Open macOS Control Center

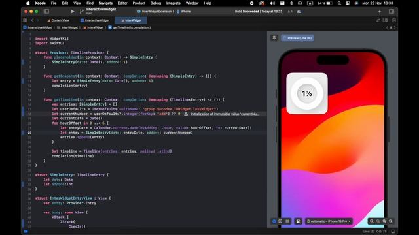[x=348, y=3]
